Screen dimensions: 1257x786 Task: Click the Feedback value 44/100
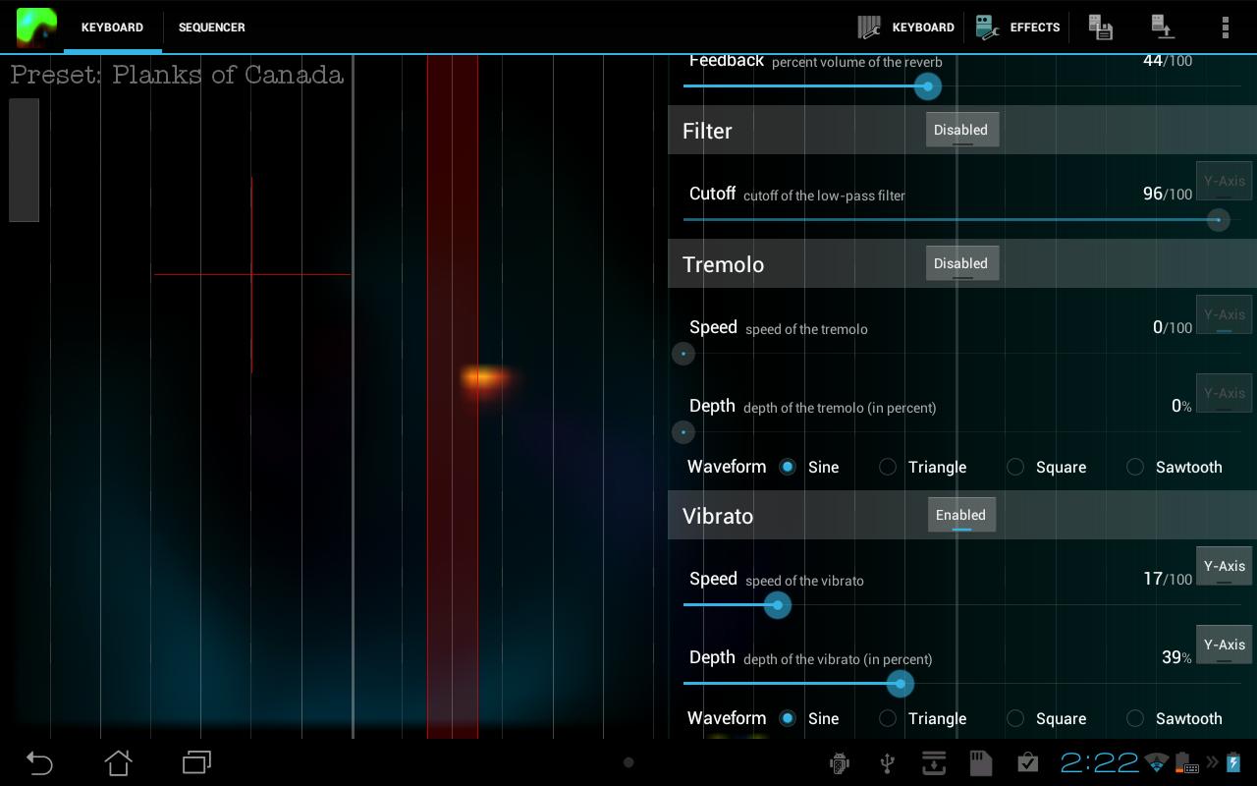(1168, 61)
